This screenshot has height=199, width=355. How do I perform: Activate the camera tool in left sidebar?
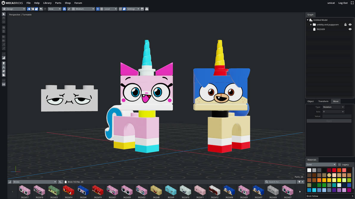click(4, 74)
